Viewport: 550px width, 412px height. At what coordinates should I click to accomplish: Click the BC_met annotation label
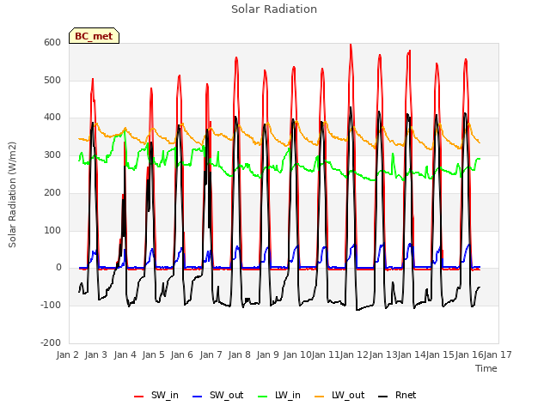94,36
